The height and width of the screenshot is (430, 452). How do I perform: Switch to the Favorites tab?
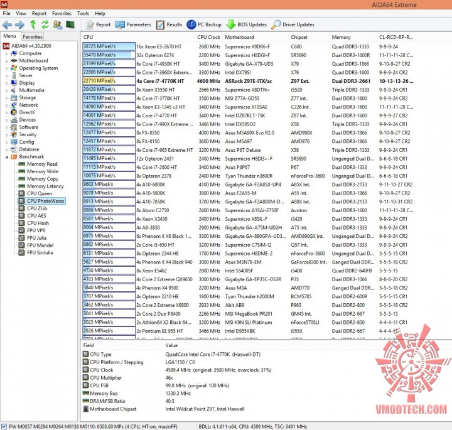[33, 36]
